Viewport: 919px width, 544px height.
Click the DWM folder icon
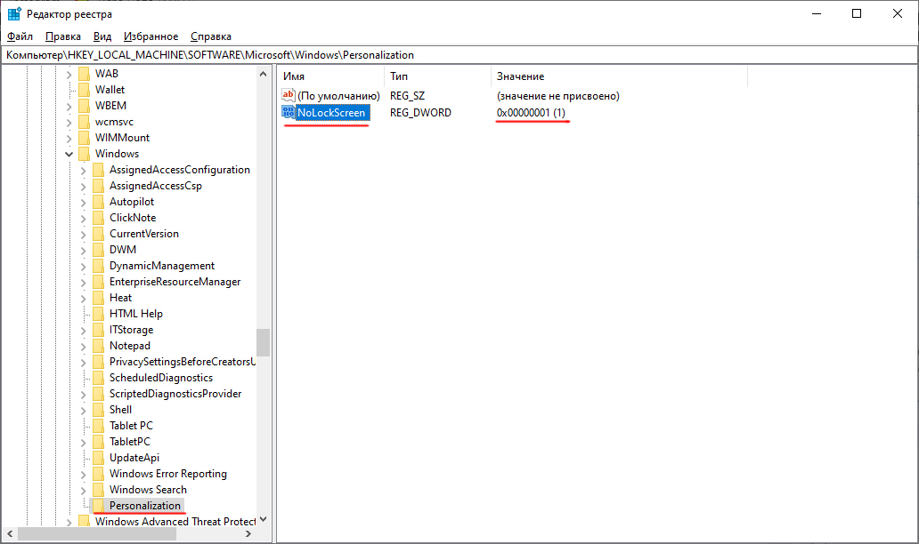pos(99,250)
